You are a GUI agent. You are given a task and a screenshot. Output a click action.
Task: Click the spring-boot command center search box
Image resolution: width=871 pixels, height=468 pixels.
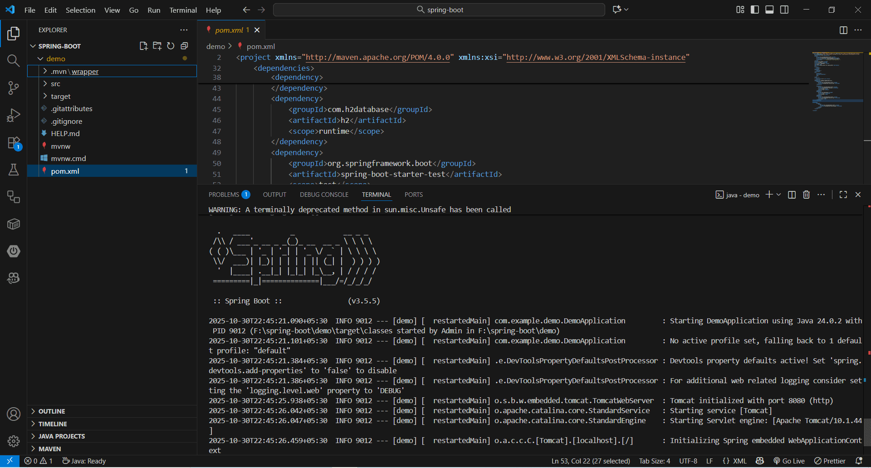(x=439, y=10)
